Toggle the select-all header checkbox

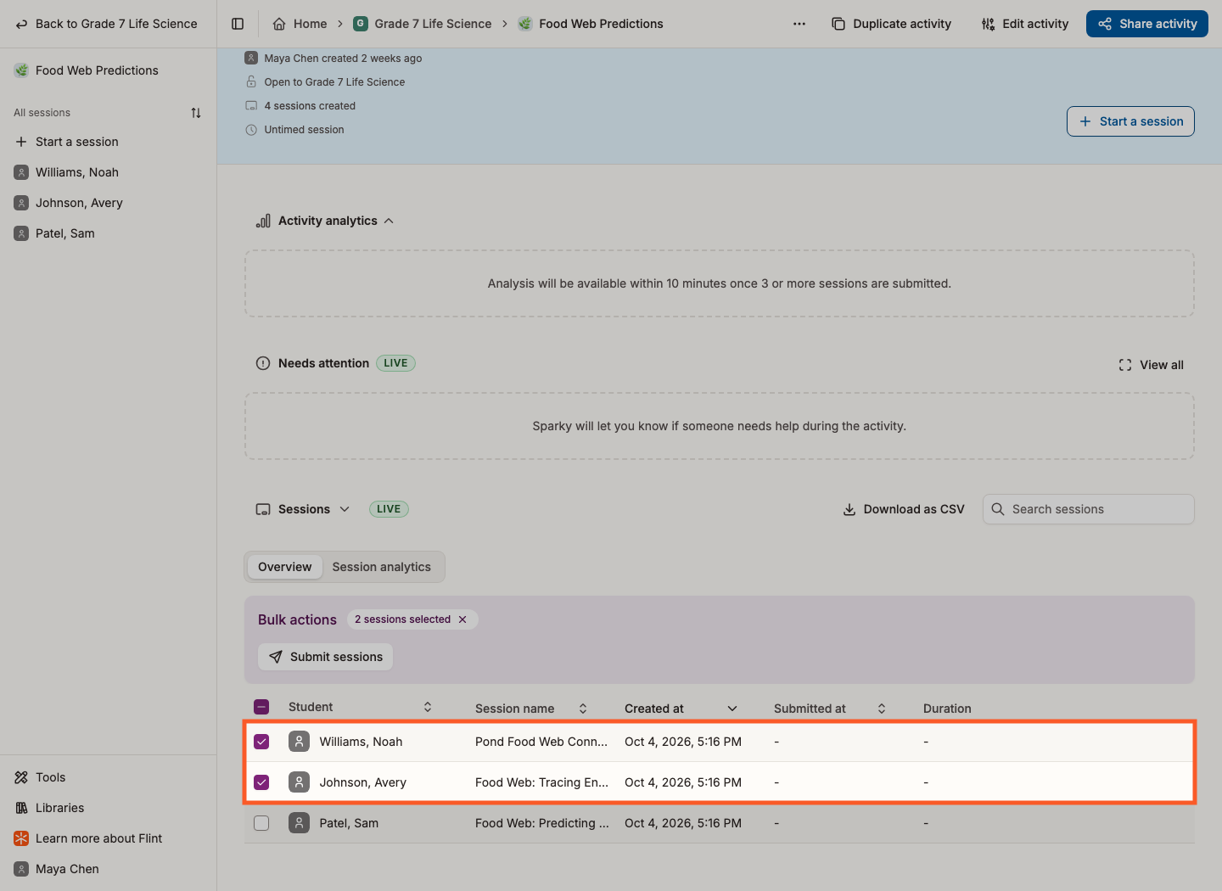261,707
